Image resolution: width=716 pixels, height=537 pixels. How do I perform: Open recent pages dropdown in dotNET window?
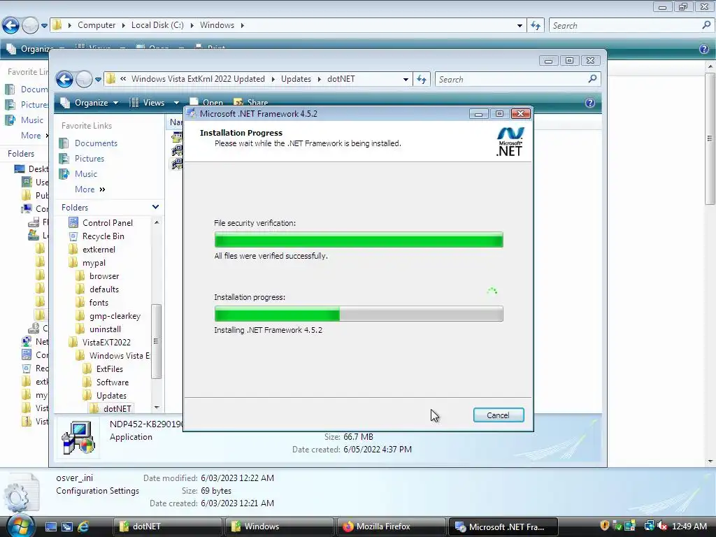point(98,80)
